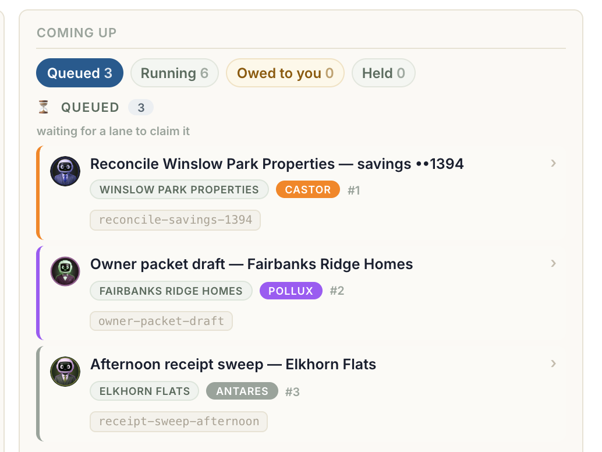Expand the Reconcile Winslow Park Properties task chevron
602x452 pixels.
pos(553,163)
